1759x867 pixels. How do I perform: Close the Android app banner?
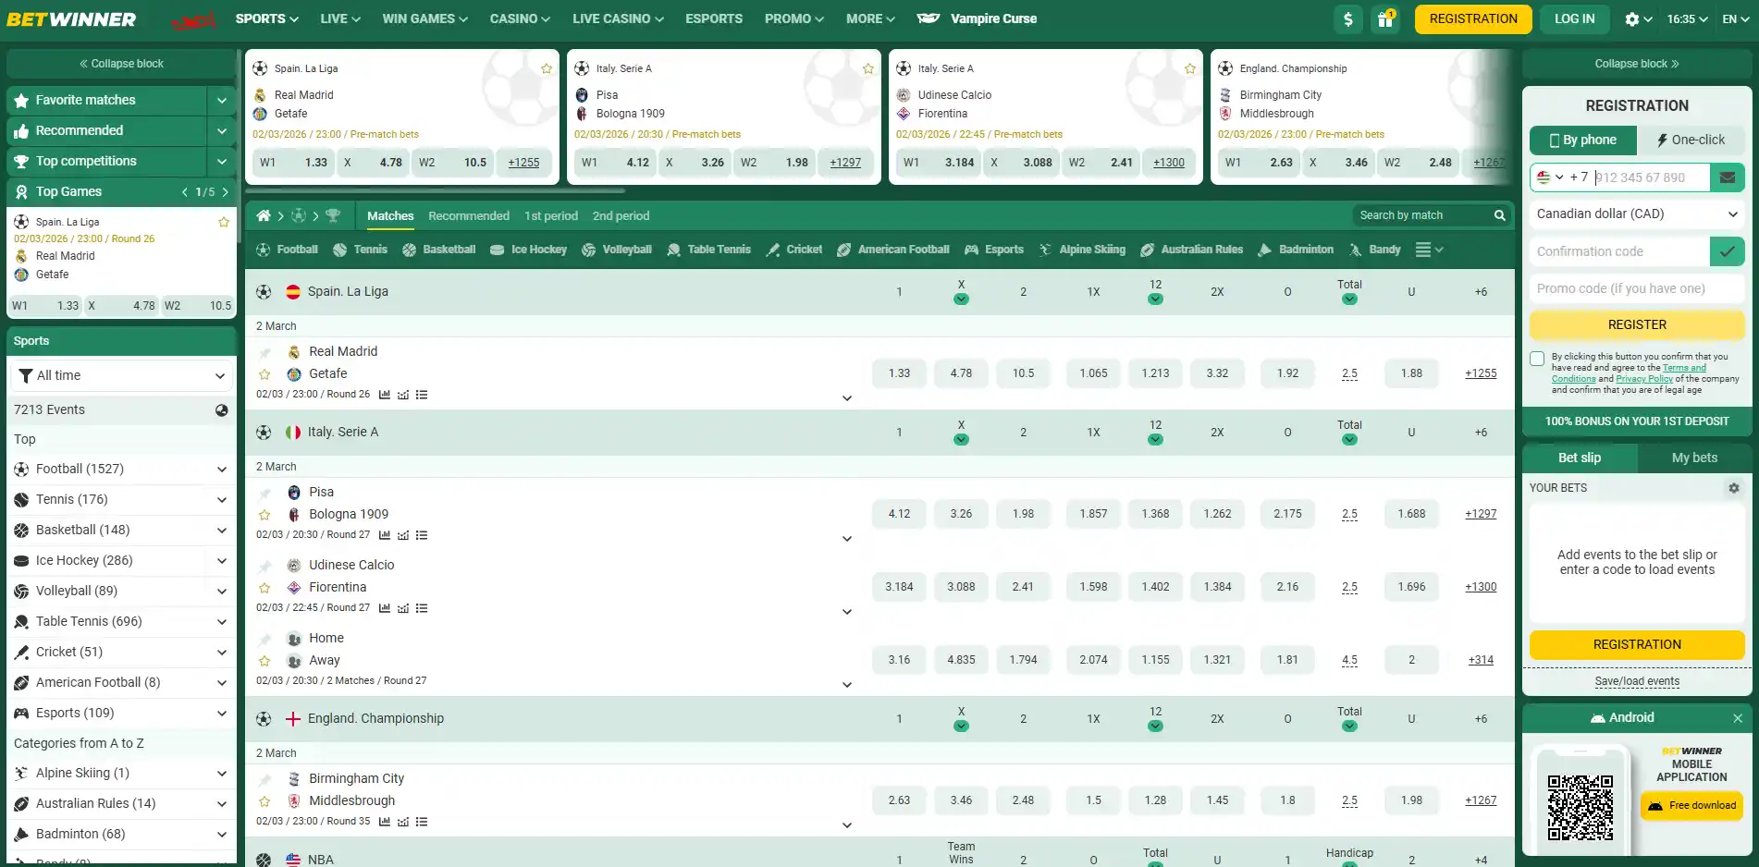coord(1738,718)
